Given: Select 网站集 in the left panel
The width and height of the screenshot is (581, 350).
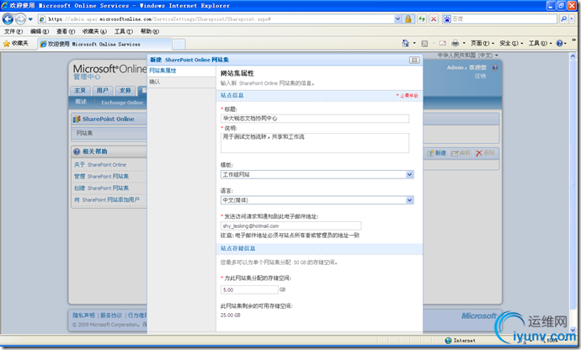Looking at the screenshot, I should tap(84, 133).
